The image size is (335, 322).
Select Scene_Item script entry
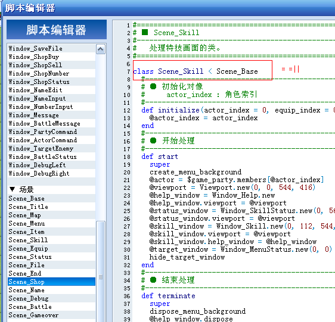[51, 232]
